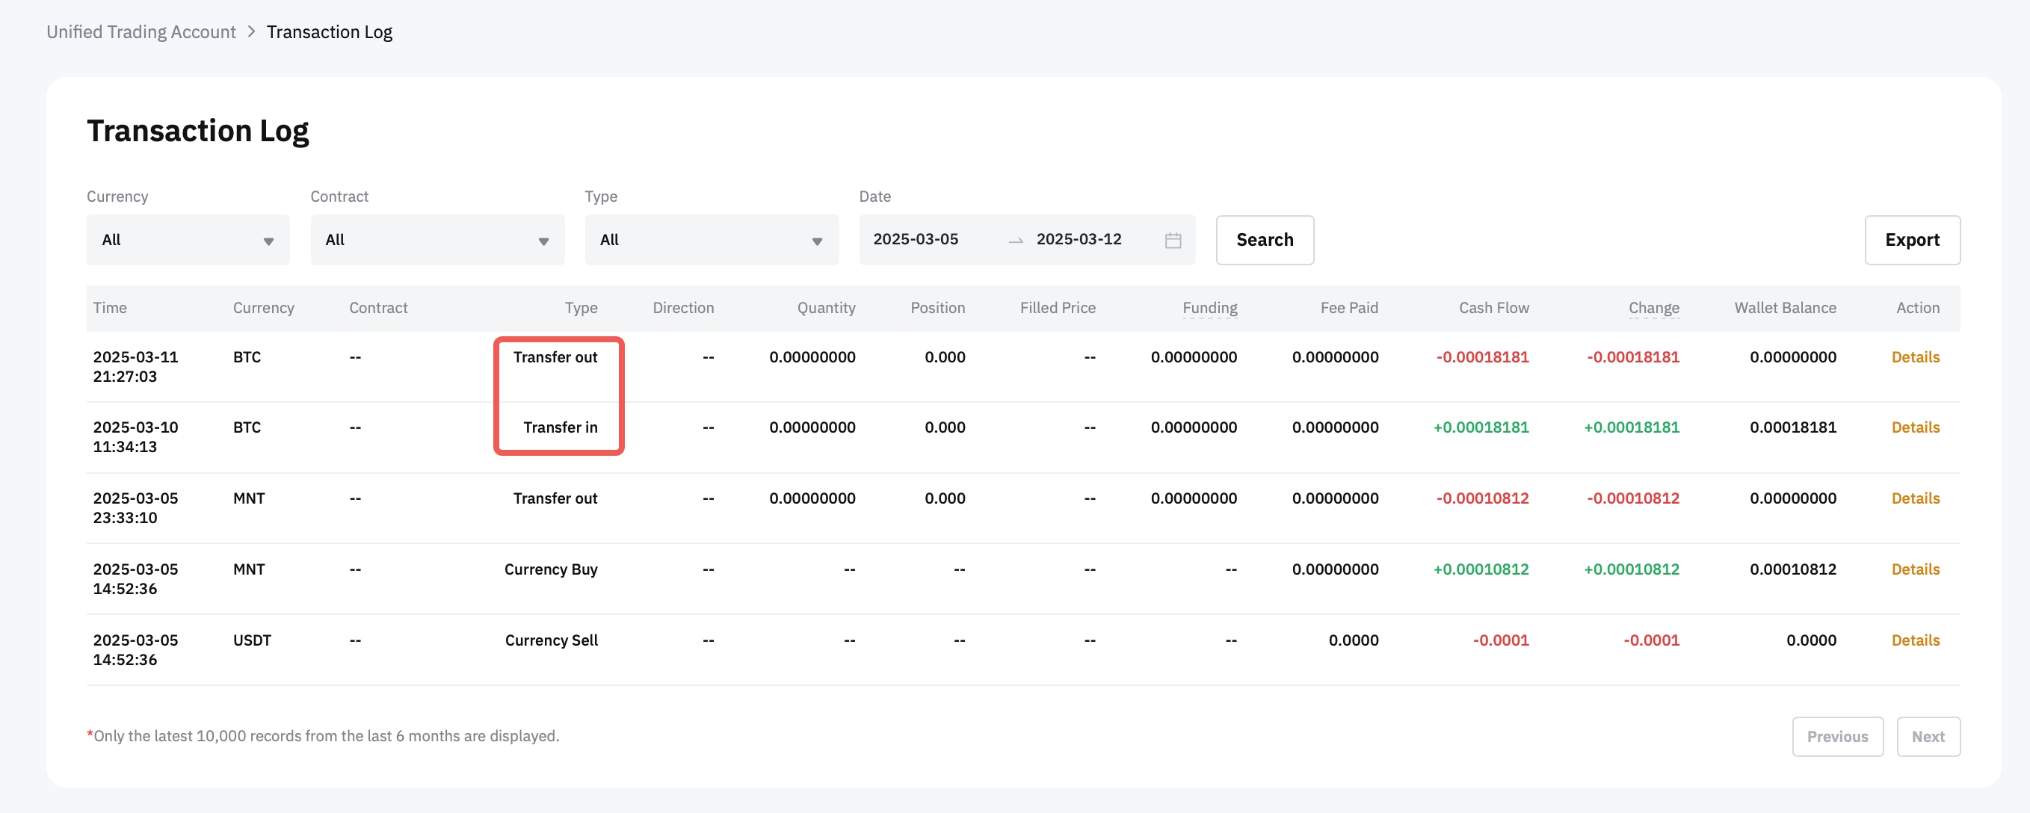
Task: Click the breadcrumb chevron separator
Action: tap(251, 31)
